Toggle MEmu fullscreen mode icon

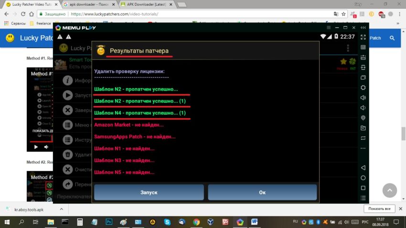[x=363, y=37]
